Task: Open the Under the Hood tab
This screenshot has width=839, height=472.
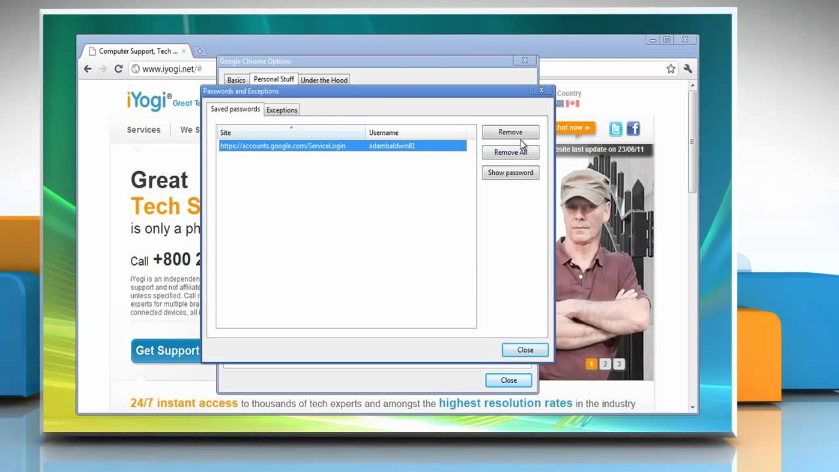Action: 324,80
